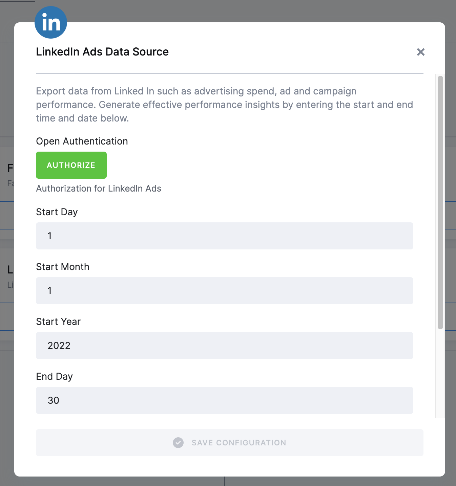456x486 pixels.
Task: Click the End Day field showing 30
Action: (x=224, y=400)
